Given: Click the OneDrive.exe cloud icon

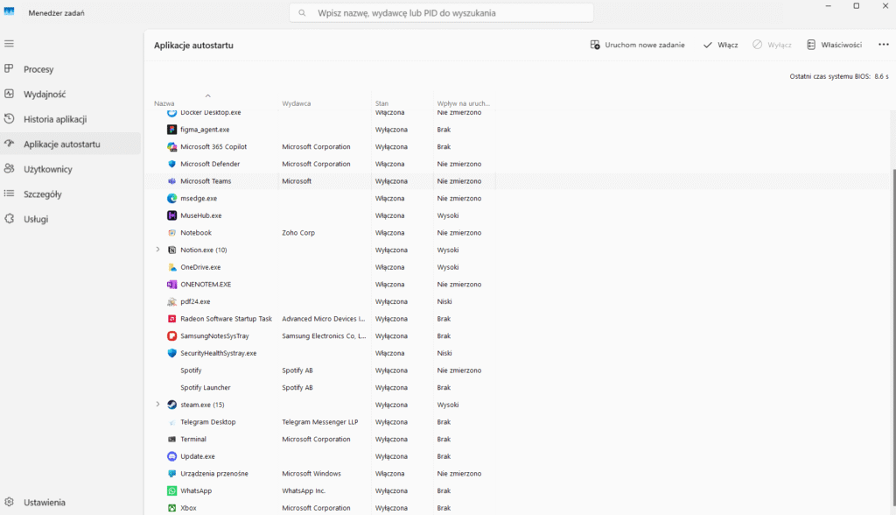Looking at the screenshot, I should tap(172, 267).
